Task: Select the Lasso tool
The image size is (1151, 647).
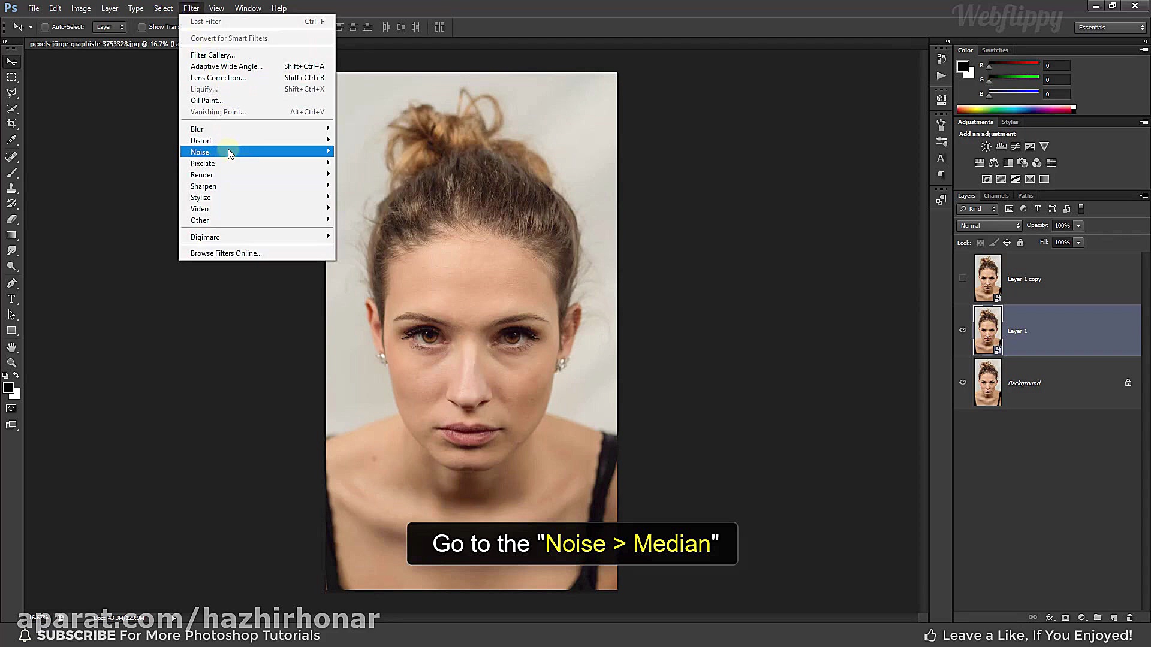Action: [11, 93]
